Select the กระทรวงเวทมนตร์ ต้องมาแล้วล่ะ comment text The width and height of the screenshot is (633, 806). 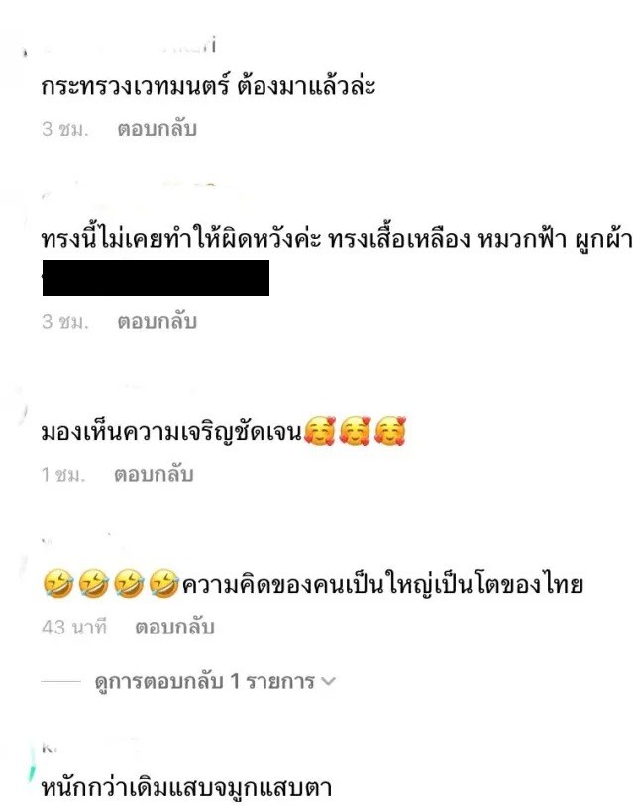[208, 86]
